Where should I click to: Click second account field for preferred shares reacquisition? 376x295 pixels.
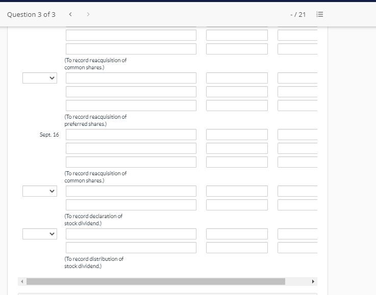131,92
